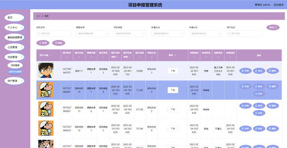The width and height of the screenshot is (287, 148).
Task: Sort the table by 课题来源 column header
Action: click(x=91, y=55)
